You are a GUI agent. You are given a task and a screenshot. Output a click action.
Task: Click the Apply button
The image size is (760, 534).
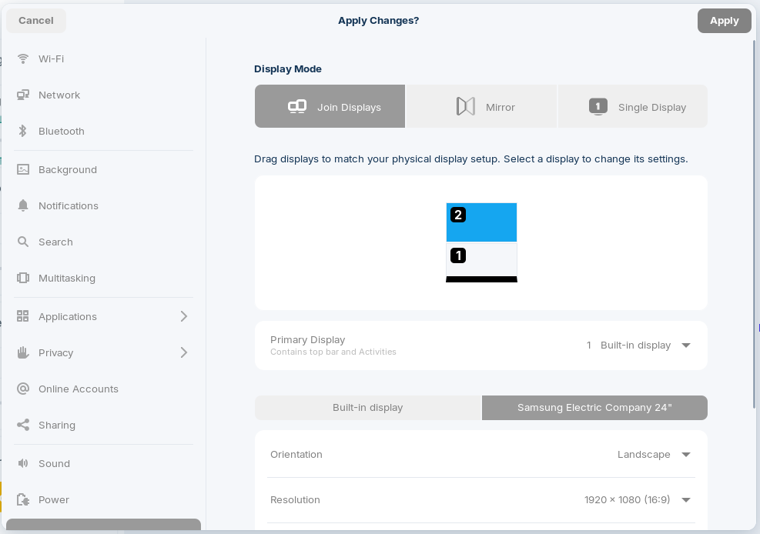(x=724, y=21)
